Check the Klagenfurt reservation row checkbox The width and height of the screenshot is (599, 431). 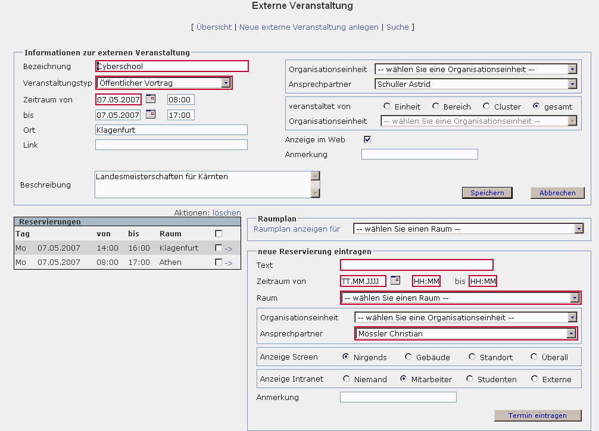tap(219, 248)
